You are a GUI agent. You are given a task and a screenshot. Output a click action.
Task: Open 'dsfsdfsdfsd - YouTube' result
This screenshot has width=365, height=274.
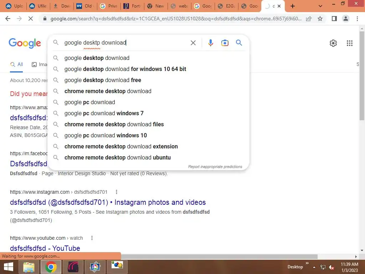click(x=45, y=248)
